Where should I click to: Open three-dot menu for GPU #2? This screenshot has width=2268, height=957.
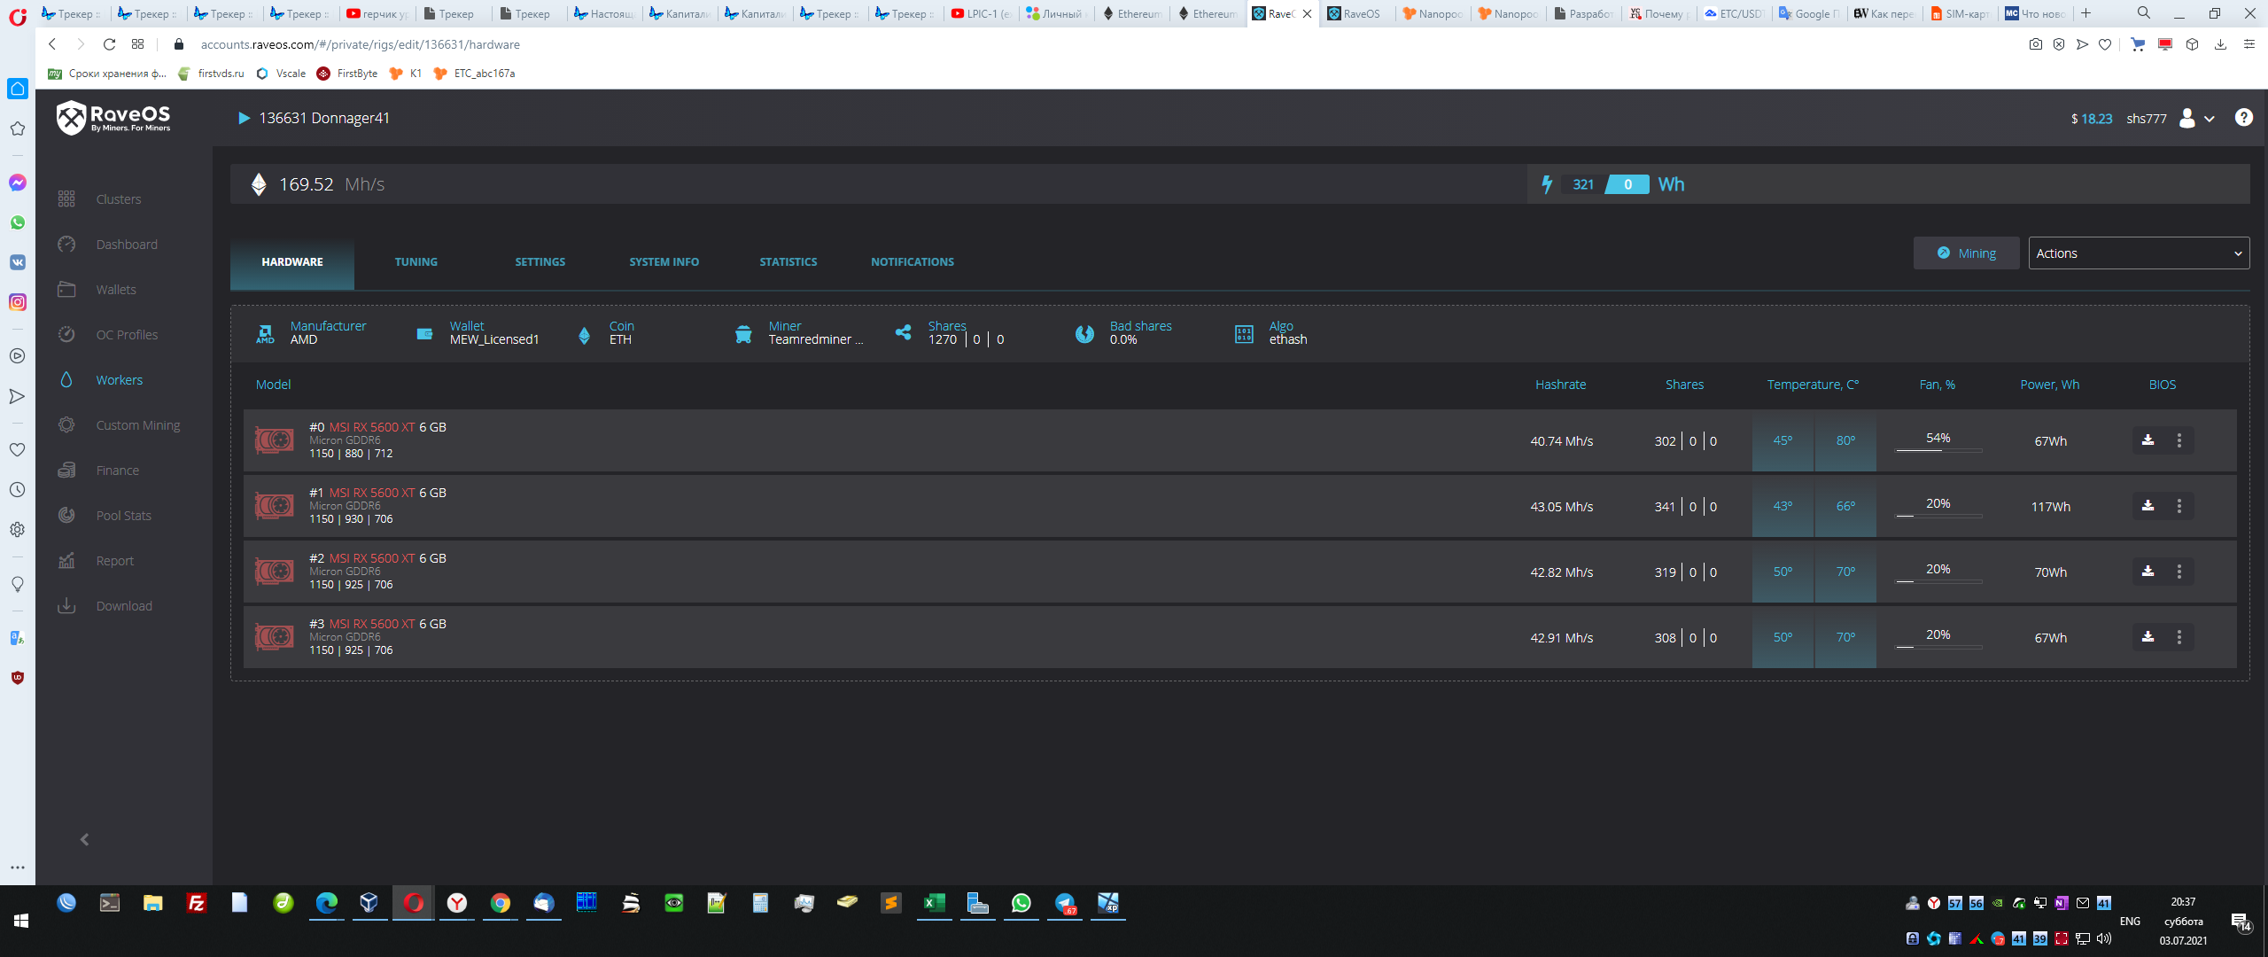click(x=2179, y=572)
